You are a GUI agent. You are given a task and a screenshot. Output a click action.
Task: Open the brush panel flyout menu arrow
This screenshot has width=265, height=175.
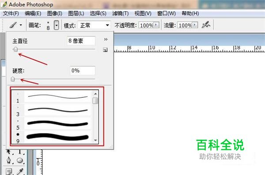coord(106,39)
